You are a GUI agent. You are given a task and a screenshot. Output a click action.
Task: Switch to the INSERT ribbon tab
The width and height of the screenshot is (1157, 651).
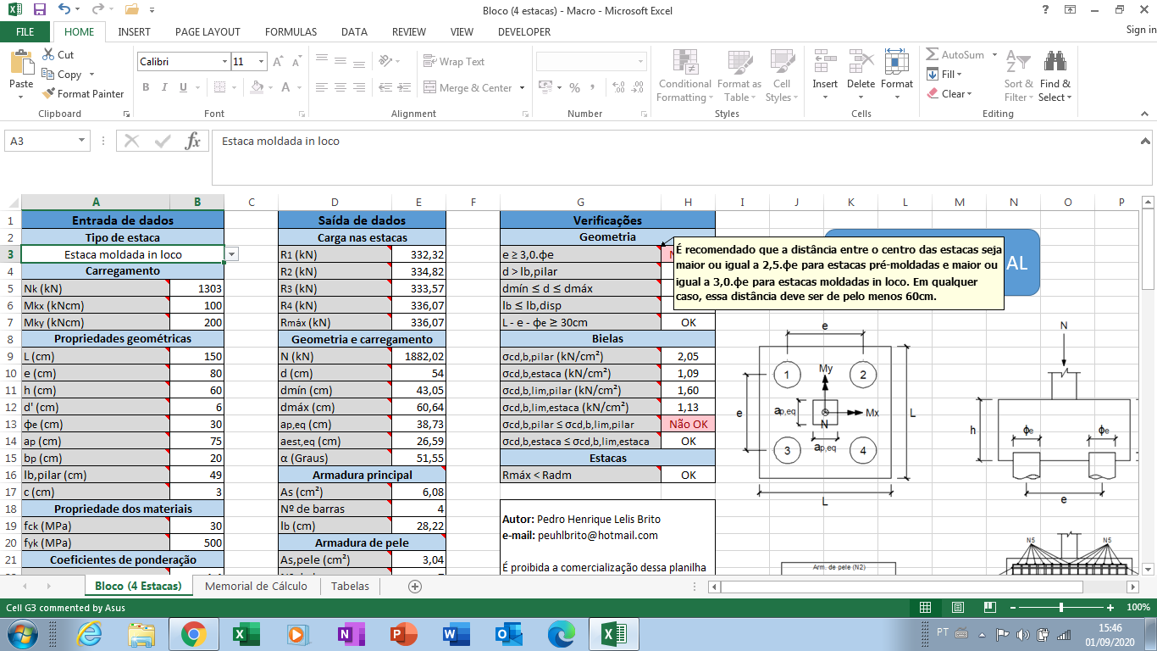point(134,31)
